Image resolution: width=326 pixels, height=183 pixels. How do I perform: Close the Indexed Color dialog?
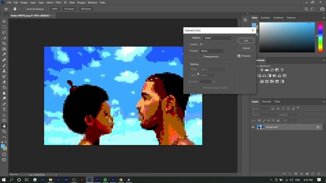253,30
